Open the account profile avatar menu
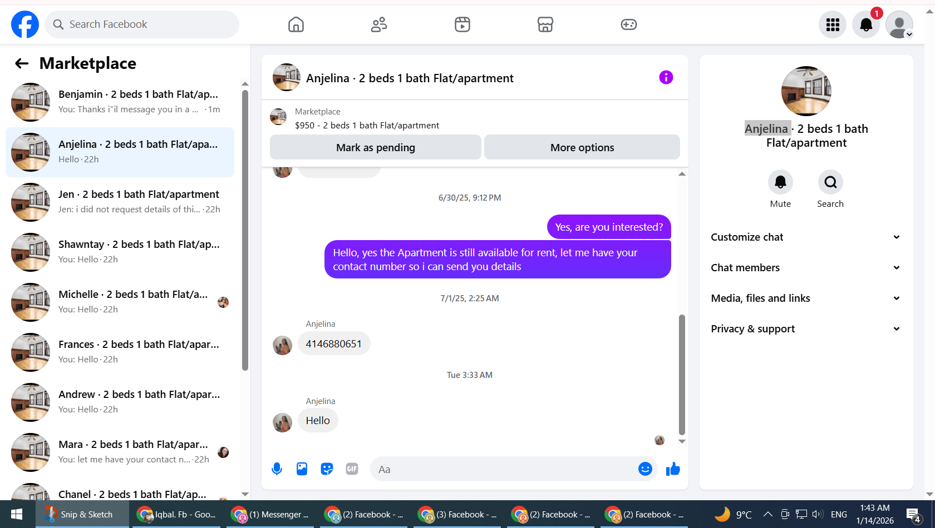935x528 pixels. click(899, 24)
